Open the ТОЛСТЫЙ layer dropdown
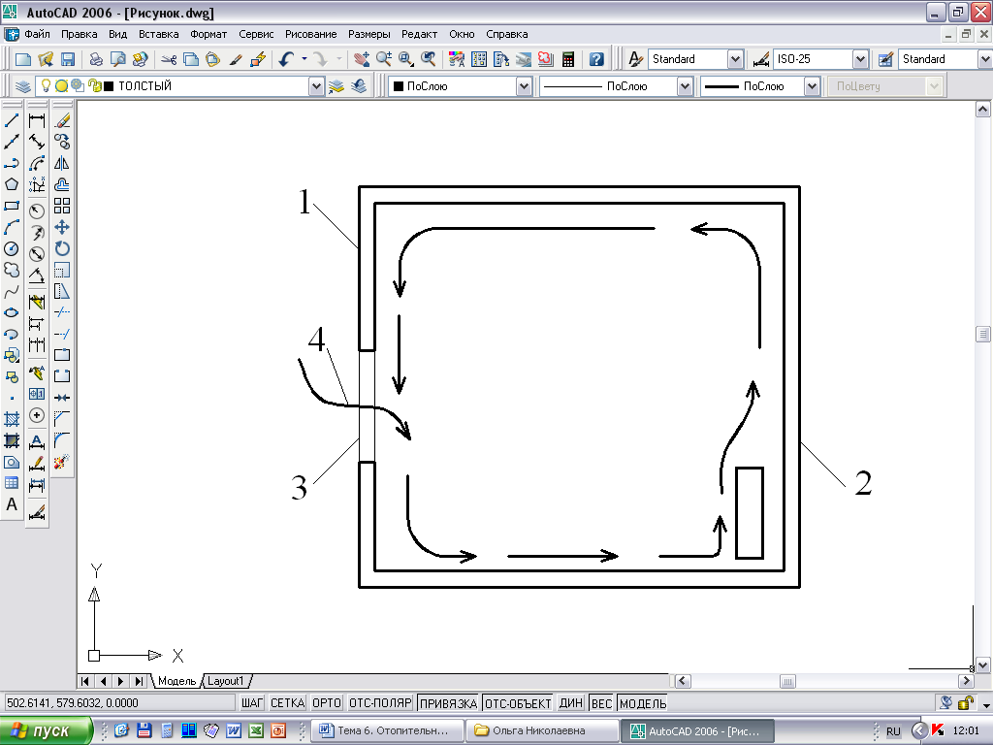Image resolution: width=993 pixels, height=745 pixels. coord(316,86)
